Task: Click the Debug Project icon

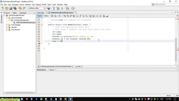Action: (x=67, y=8)
